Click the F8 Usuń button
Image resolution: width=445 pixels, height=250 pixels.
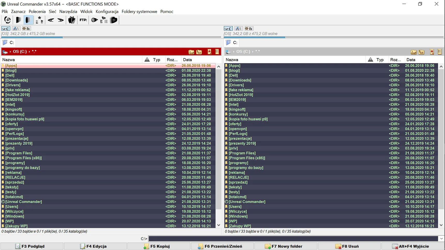(x=349, y=246)
